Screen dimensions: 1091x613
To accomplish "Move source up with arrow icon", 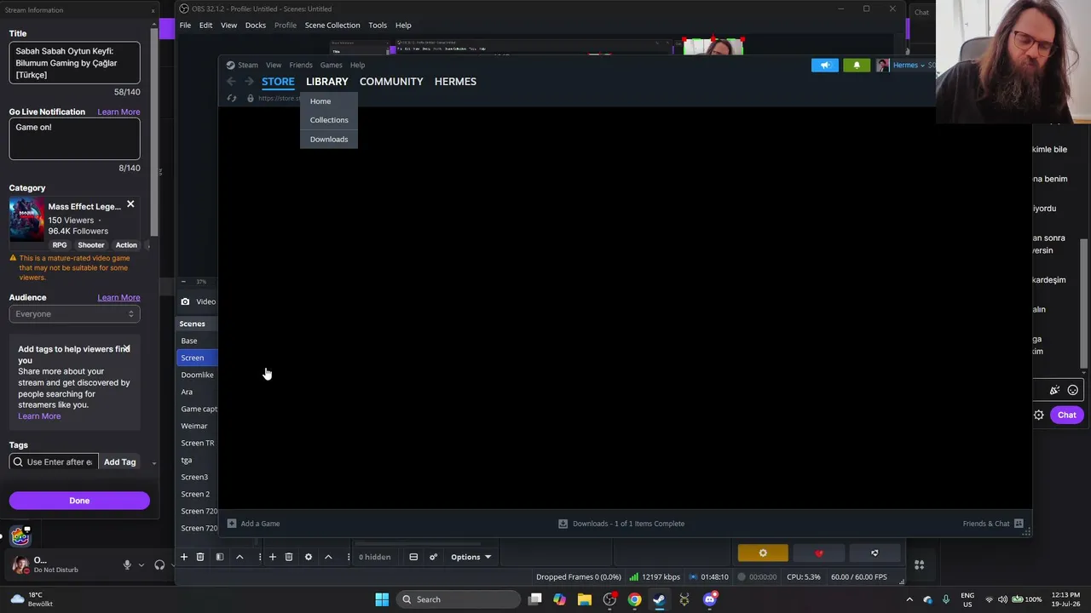I will coord(328,557).
